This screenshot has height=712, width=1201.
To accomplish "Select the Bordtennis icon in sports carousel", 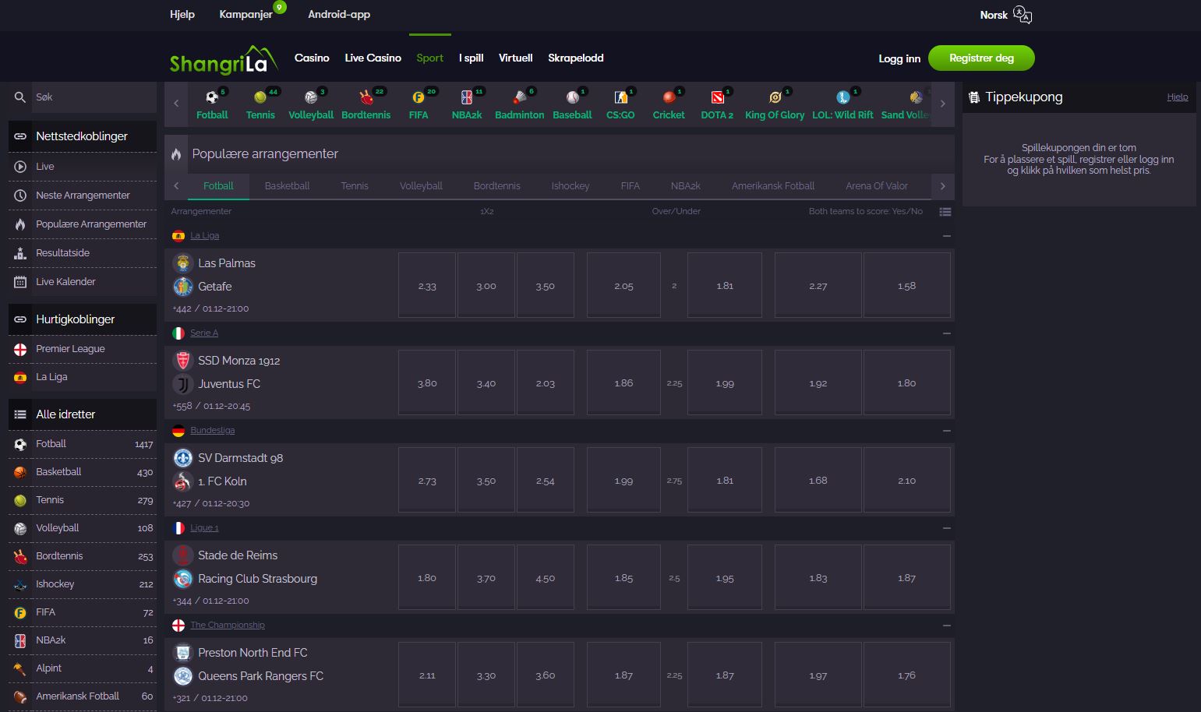I will (366, 97).
